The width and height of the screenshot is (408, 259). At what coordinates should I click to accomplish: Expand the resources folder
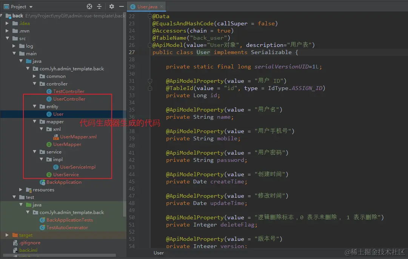pos(21,189)
